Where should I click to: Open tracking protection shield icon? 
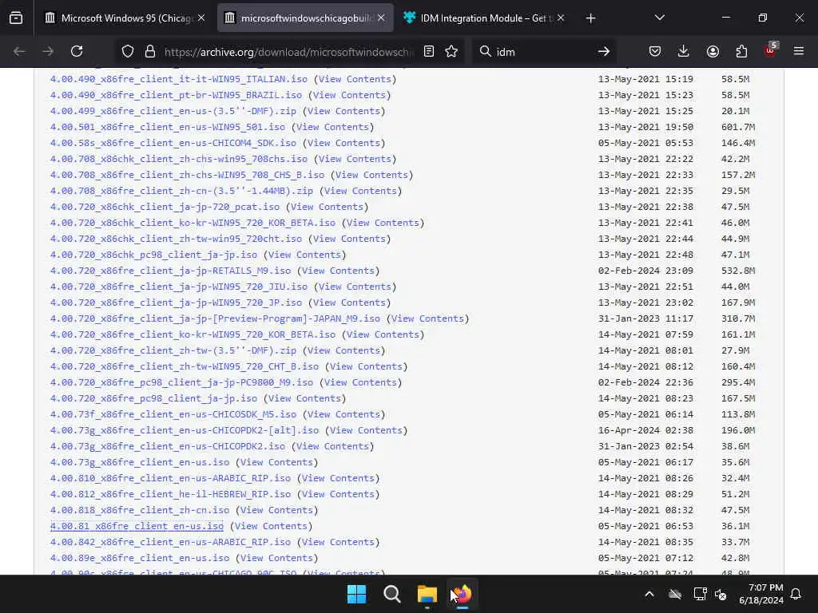tap(128, 51)
